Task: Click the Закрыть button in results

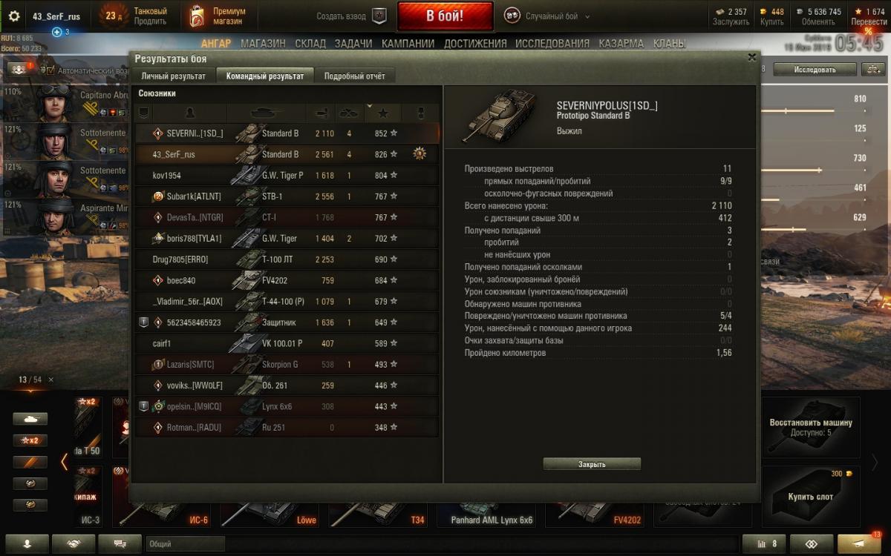Action: click(x=592, y=464)
